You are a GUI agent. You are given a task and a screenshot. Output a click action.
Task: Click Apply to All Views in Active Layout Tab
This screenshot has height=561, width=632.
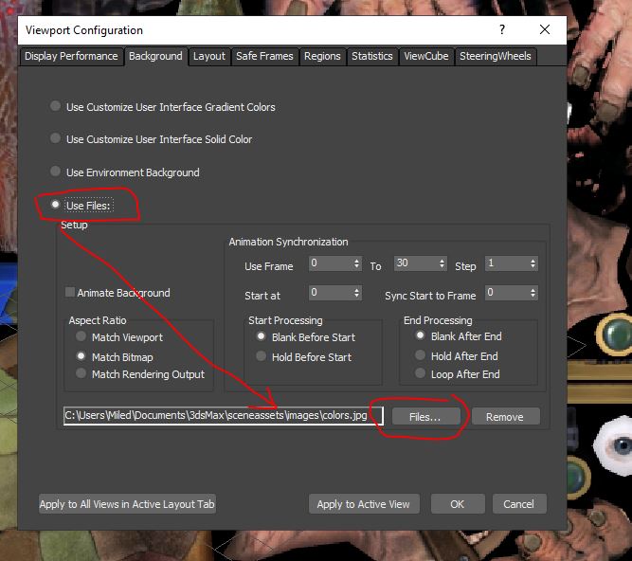coord(127,504)
